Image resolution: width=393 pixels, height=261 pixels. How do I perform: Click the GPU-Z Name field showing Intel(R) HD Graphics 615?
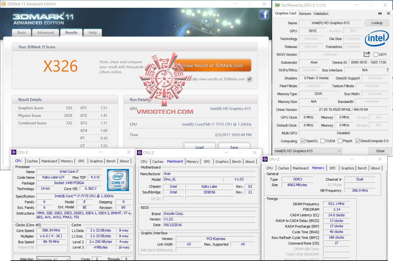330,23
